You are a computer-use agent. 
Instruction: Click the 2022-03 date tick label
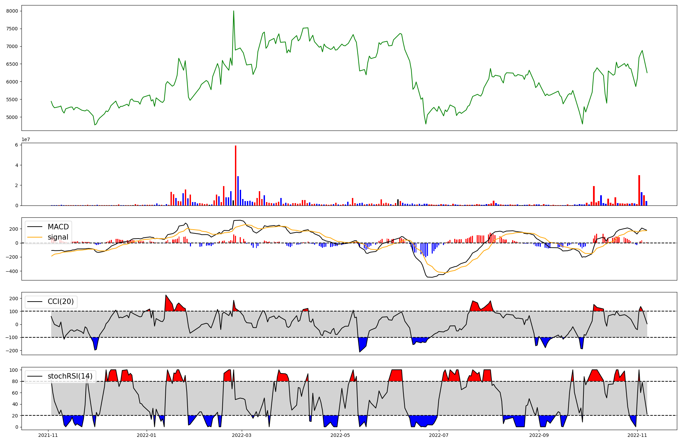pos(242,435)
